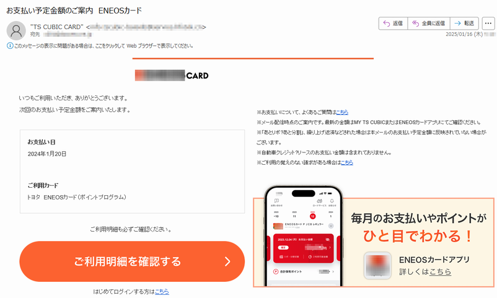Click the smartphone app preview image
This screenshot has width=497, height=298.
click(x=303, y=236)
